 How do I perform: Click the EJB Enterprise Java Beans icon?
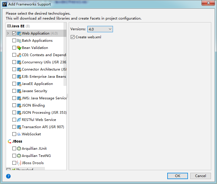coord(19,77)
